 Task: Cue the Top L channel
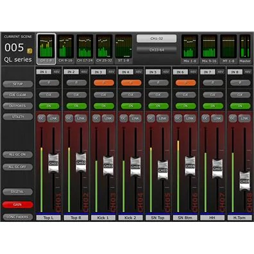click(x=49, y=95)
